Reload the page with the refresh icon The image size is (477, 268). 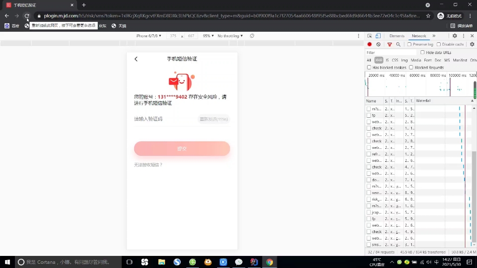click(x=27, y=15)
